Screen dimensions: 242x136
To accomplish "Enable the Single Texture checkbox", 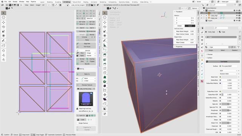I will tap(78, 123).
